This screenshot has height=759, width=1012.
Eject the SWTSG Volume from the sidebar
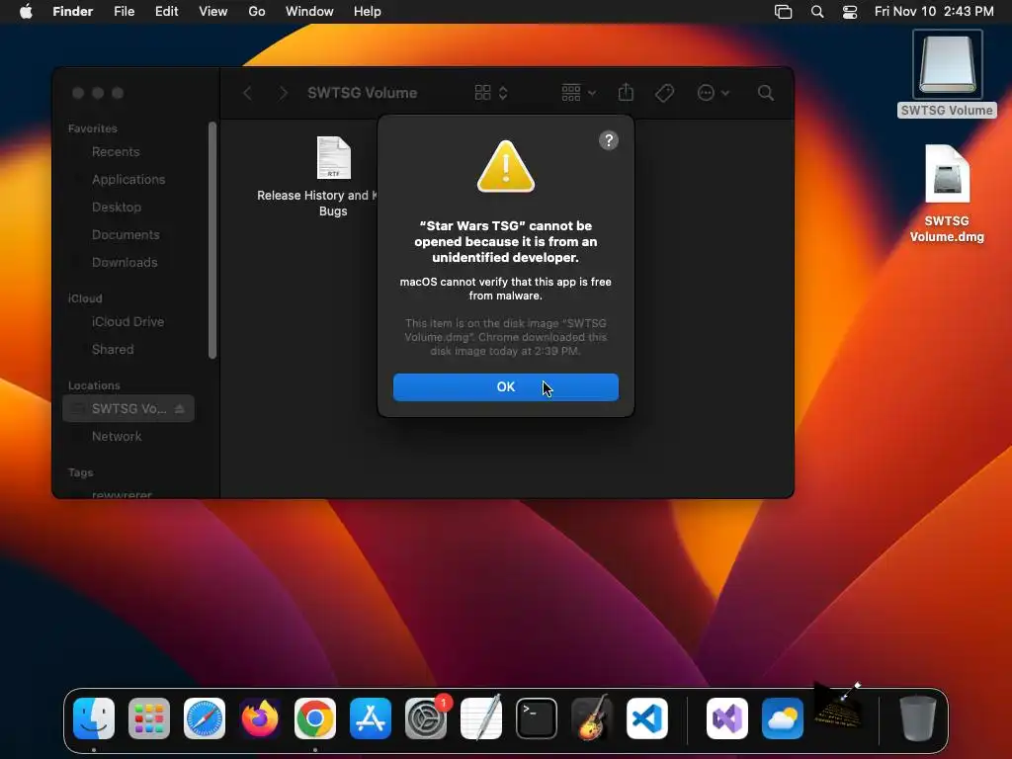(x=180, y=408)
